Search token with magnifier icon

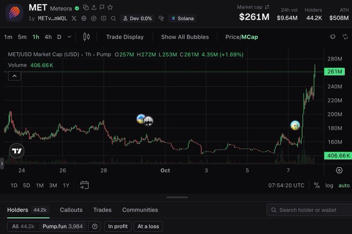(113, 19)
